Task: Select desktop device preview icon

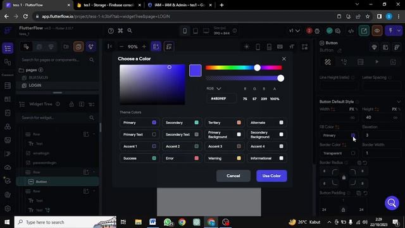Action: point(206,31)
